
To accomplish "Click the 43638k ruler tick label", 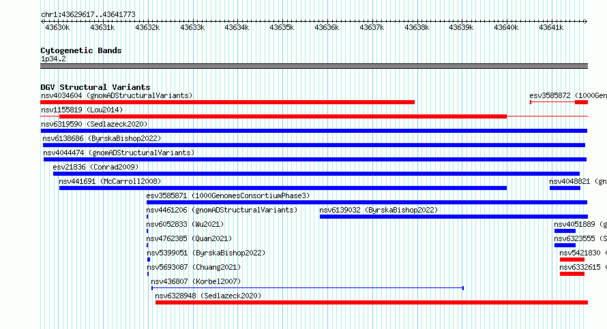I will 417,27.
